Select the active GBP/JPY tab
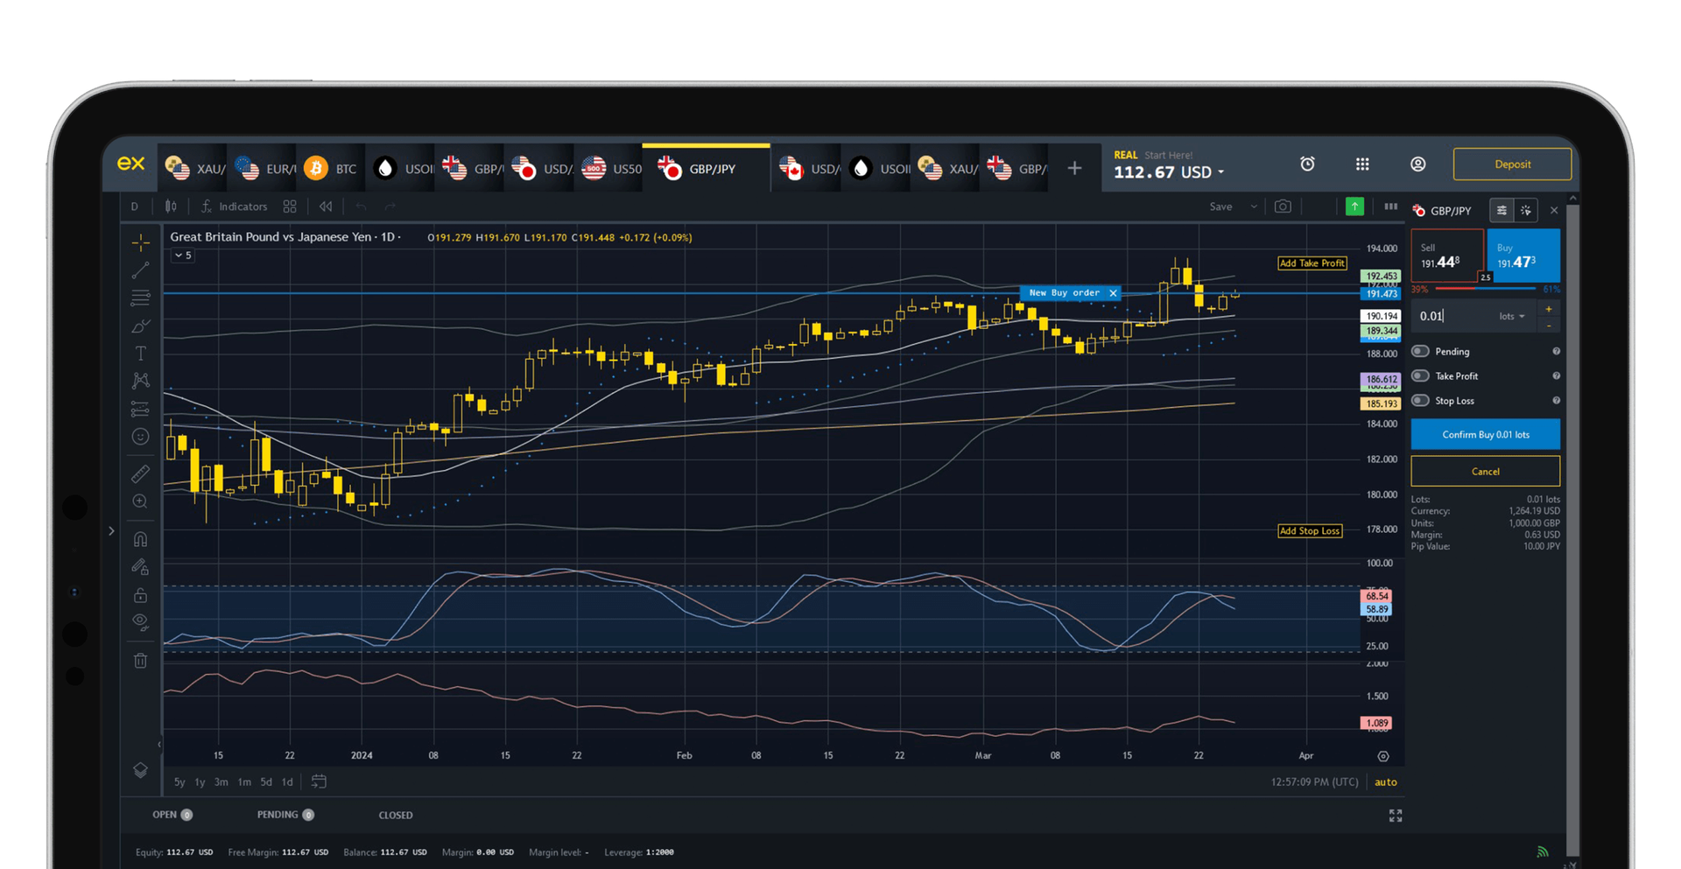 pos(706,168)
